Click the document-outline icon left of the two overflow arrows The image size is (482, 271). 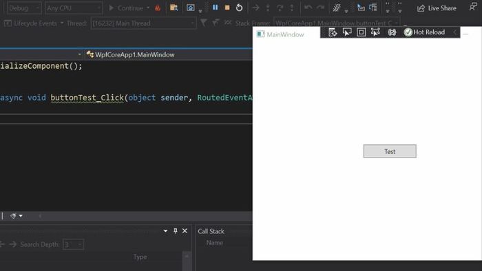373,8
